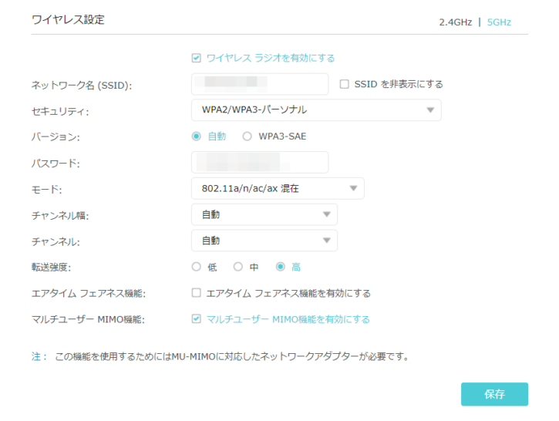The image size is (559, 421).
Task: Enable SSID を非表示にする checkbox
Action: pos(345,84)
